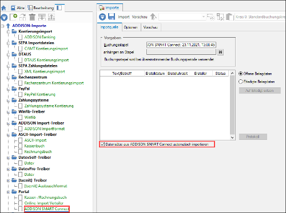Click the Protokoll button
This screenshot has width=286, height=213.
coord(253,136)
